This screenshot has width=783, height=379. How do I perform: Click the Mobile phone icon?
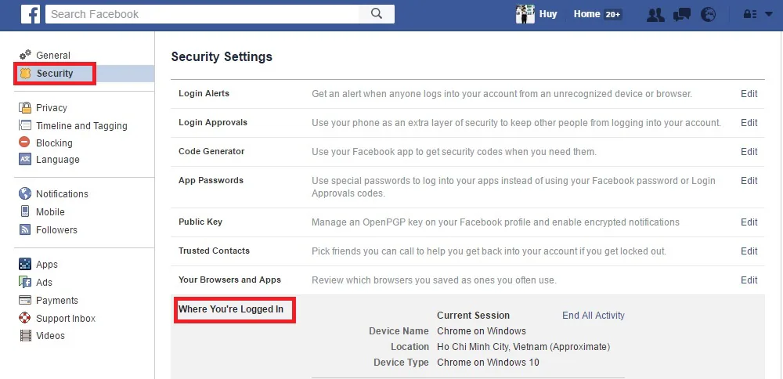tap(25, 211)
